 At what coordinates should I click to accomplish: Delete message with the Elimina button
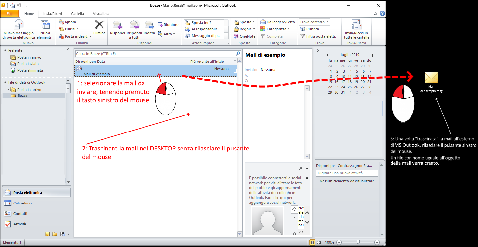[99, 28]
